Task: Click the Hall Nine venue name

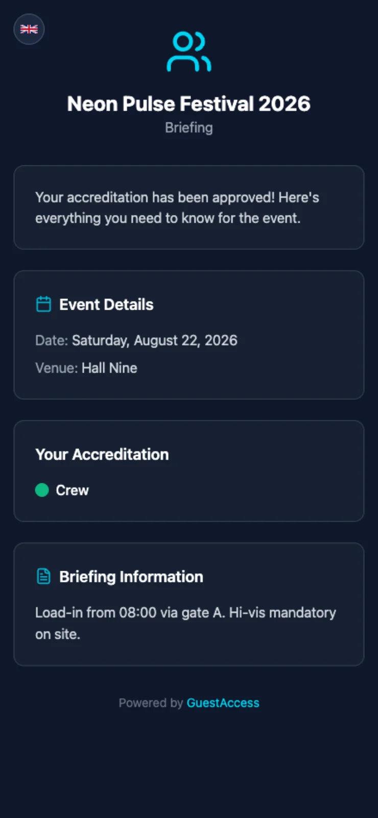Action: 109,368
